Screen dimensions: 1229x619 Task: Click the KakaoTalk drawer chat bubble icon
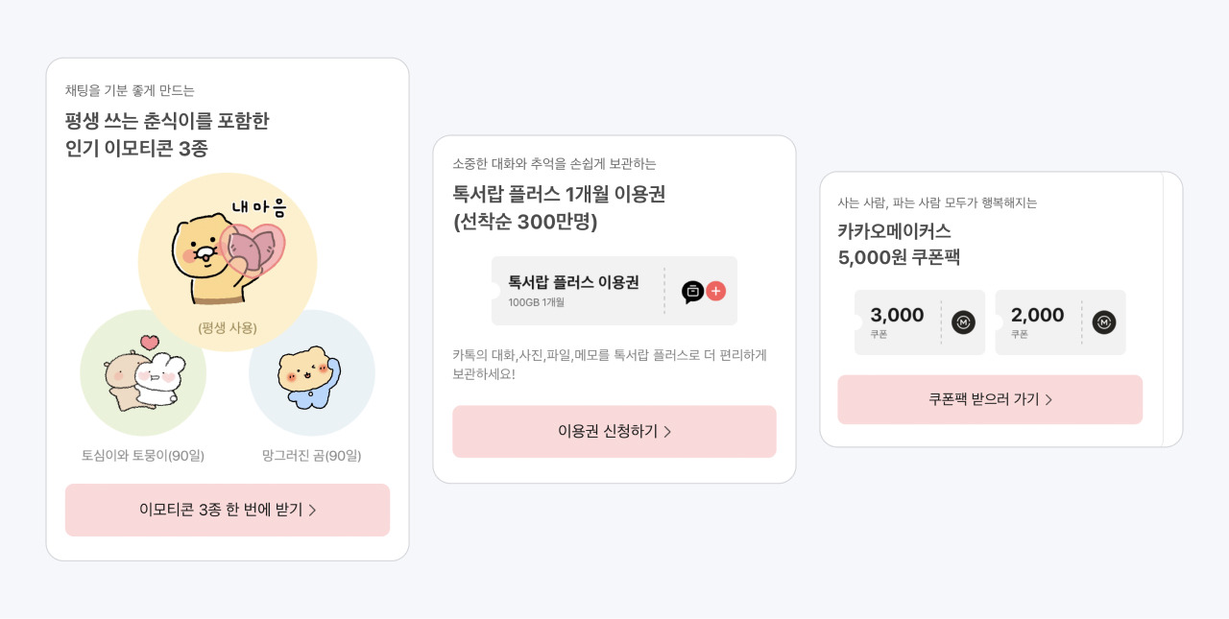tap(692, 291)
